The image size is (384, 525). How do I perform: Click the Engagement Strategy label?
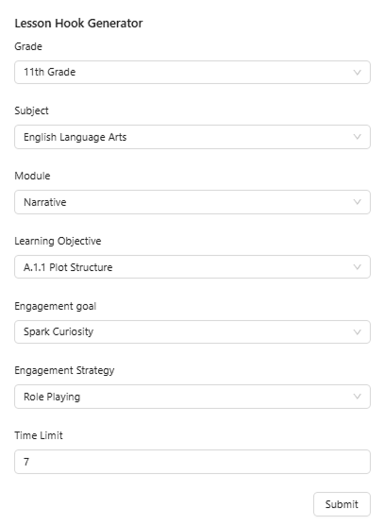[x=64, y=371]
